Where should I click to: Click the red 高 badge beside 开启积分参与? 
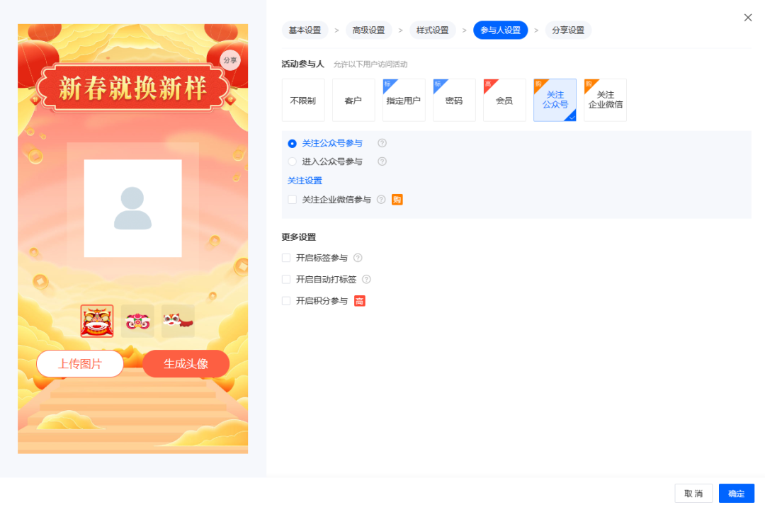[x=360, y=301]
